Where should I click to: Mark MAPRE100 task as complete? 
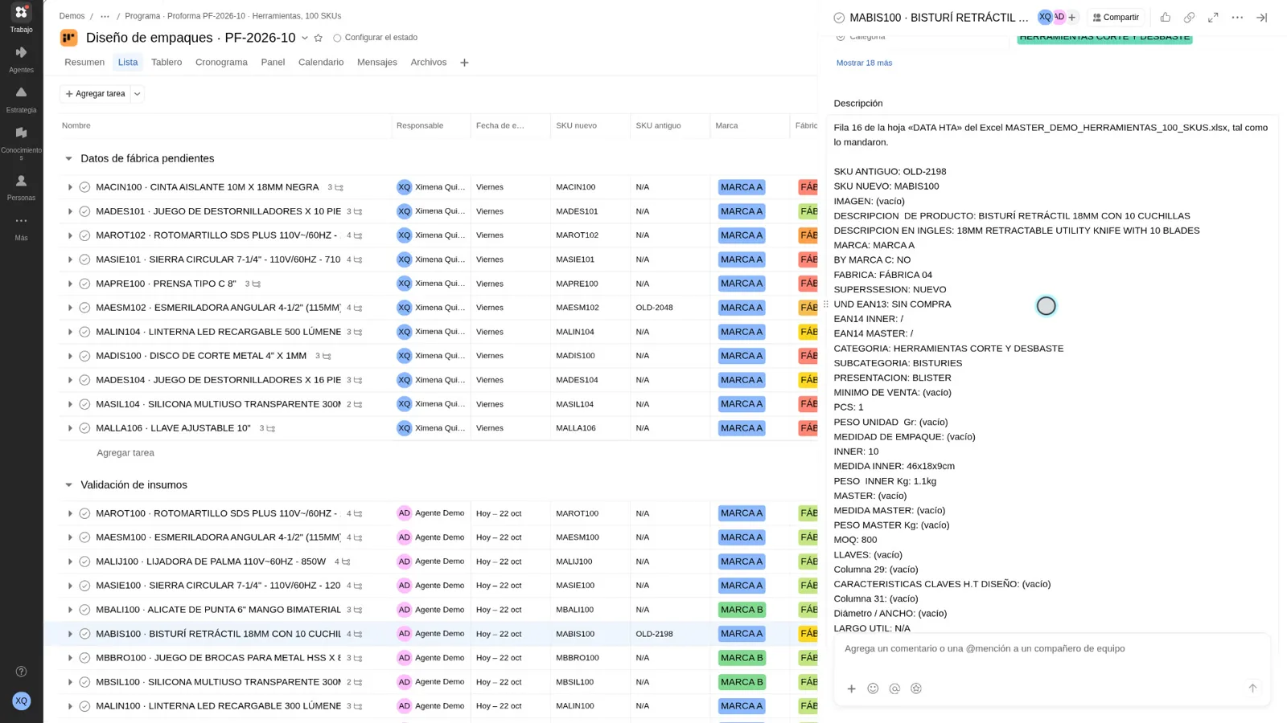tap(84, 284)
